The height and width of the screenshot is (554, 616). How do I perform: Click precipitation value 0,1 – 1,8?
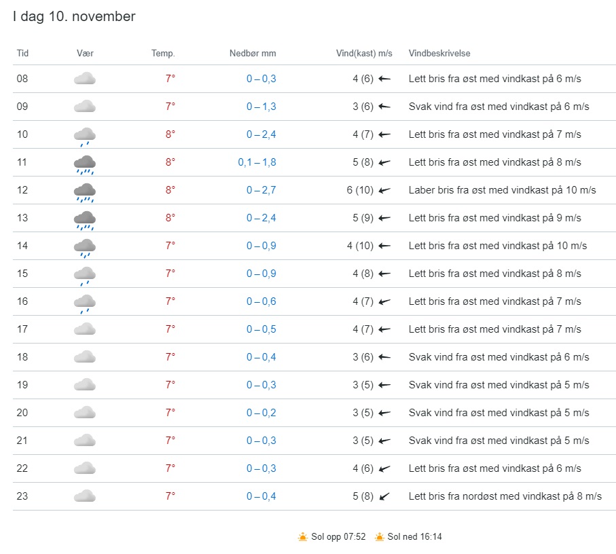point(257,162)
